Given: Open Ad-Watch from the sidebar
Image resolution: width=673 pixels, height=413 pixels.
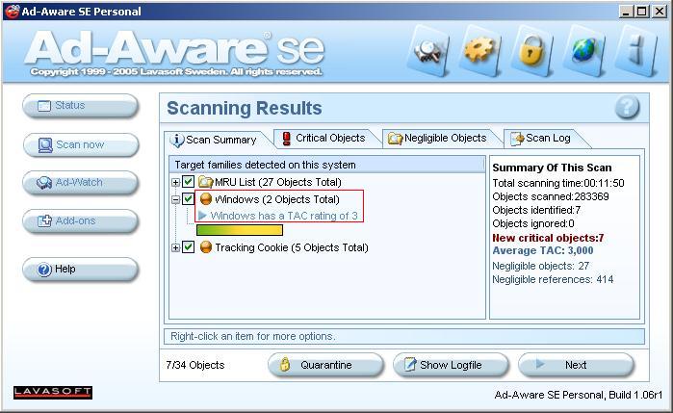Looking at the screenshot, I should (x=81, y=183).
